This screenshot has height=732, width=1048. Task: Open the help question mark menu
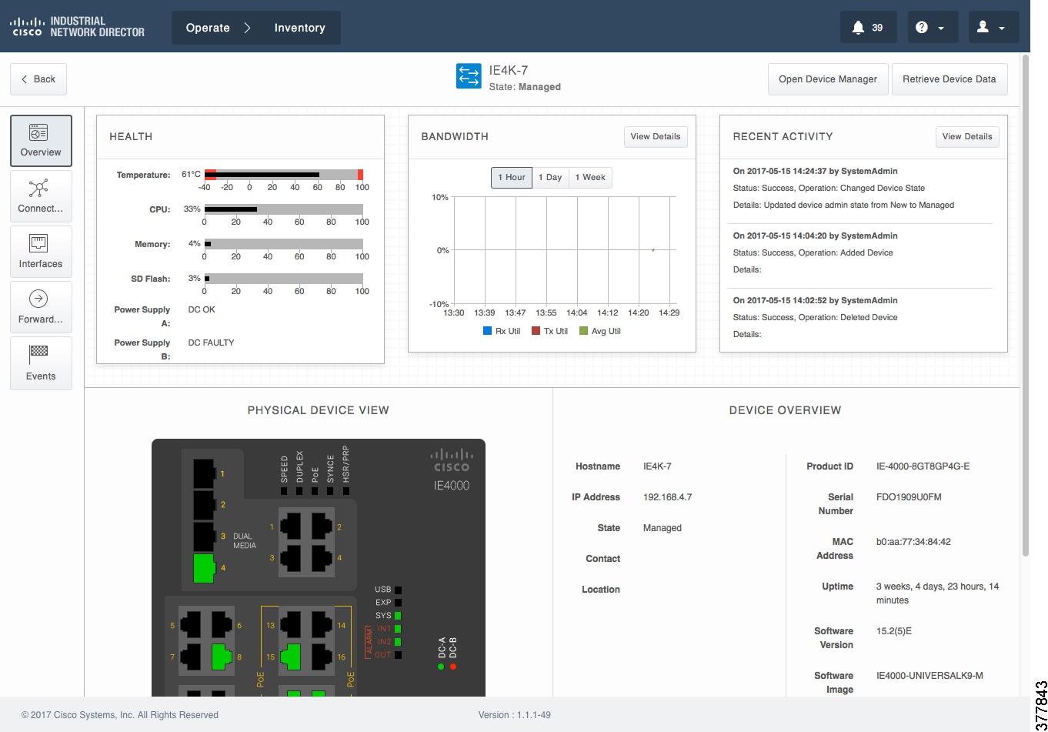933,28
